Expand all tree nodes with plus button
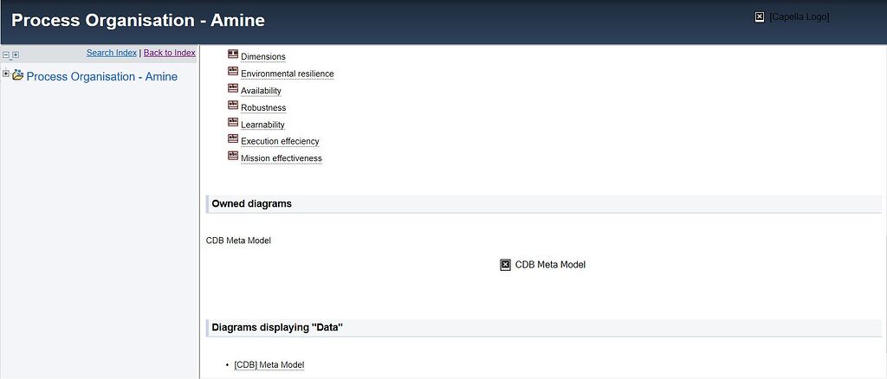The width and height of the screenshot is (887, 379). click(15, 55)
